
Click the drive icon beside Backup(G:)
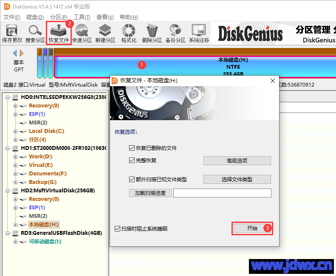pos(23,182)
